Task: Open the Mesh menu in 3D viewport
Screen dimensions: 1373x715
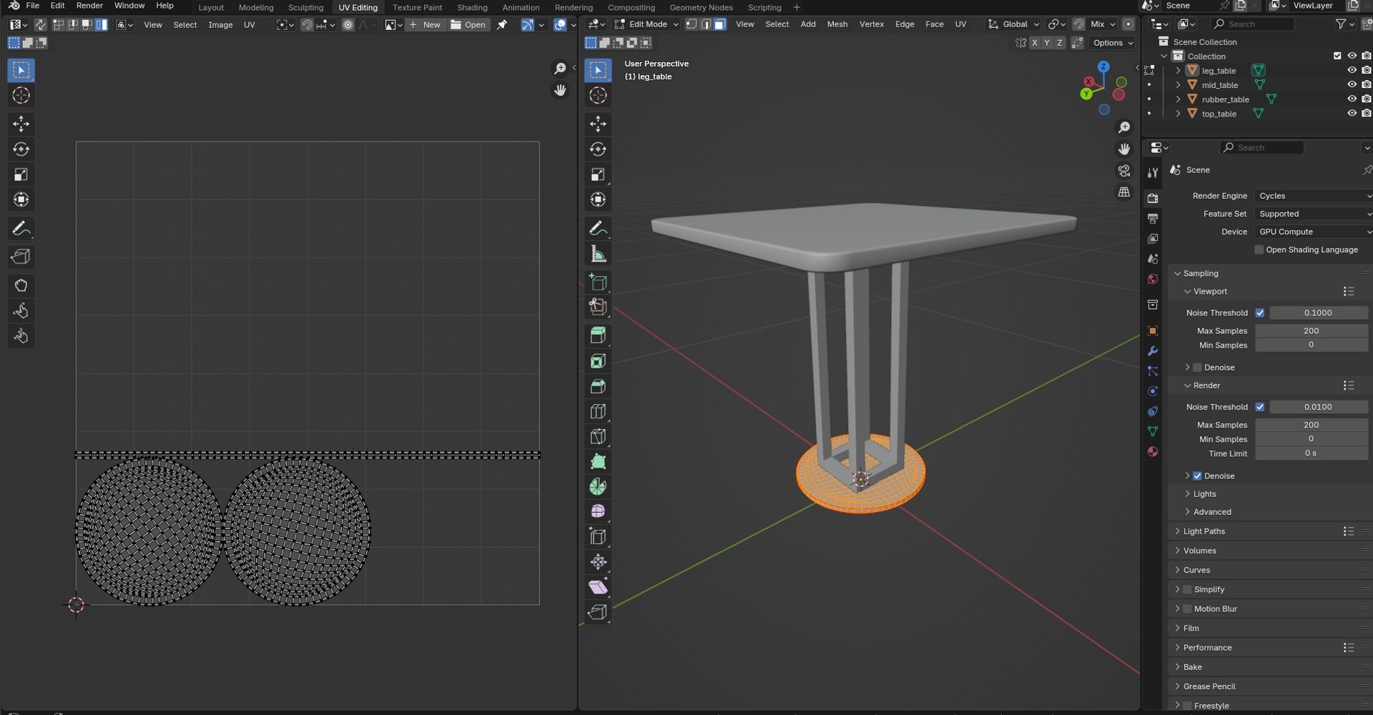Action: click(x=837, y=24)
